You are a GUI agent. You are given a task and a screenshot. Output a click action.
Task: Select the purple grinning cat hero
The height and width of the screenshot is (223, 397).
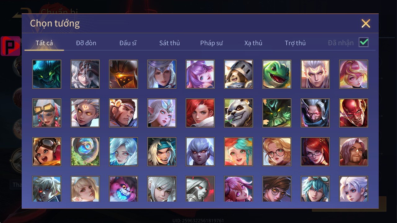[123, 189]
